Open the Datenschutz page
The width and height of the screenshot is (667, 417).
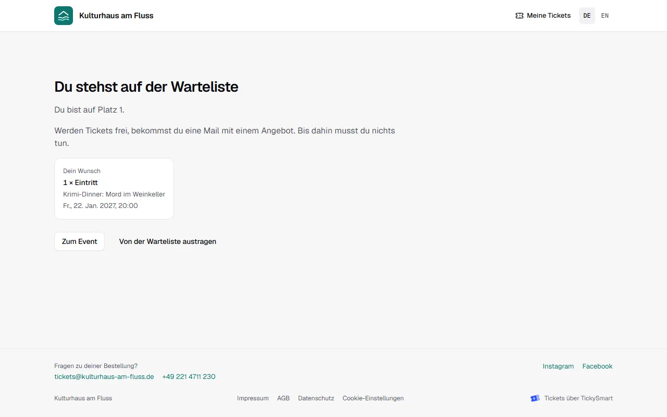[x=316, y=398]
